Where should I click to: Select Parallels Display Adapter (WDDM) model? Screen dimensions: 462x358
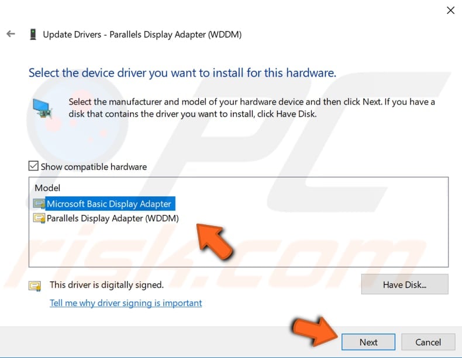[x=112, y=218]
